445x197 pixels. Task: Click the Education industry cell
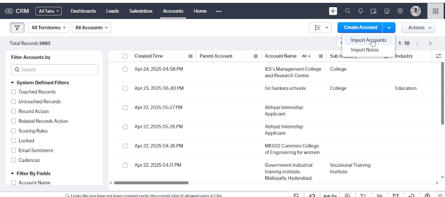406,88
